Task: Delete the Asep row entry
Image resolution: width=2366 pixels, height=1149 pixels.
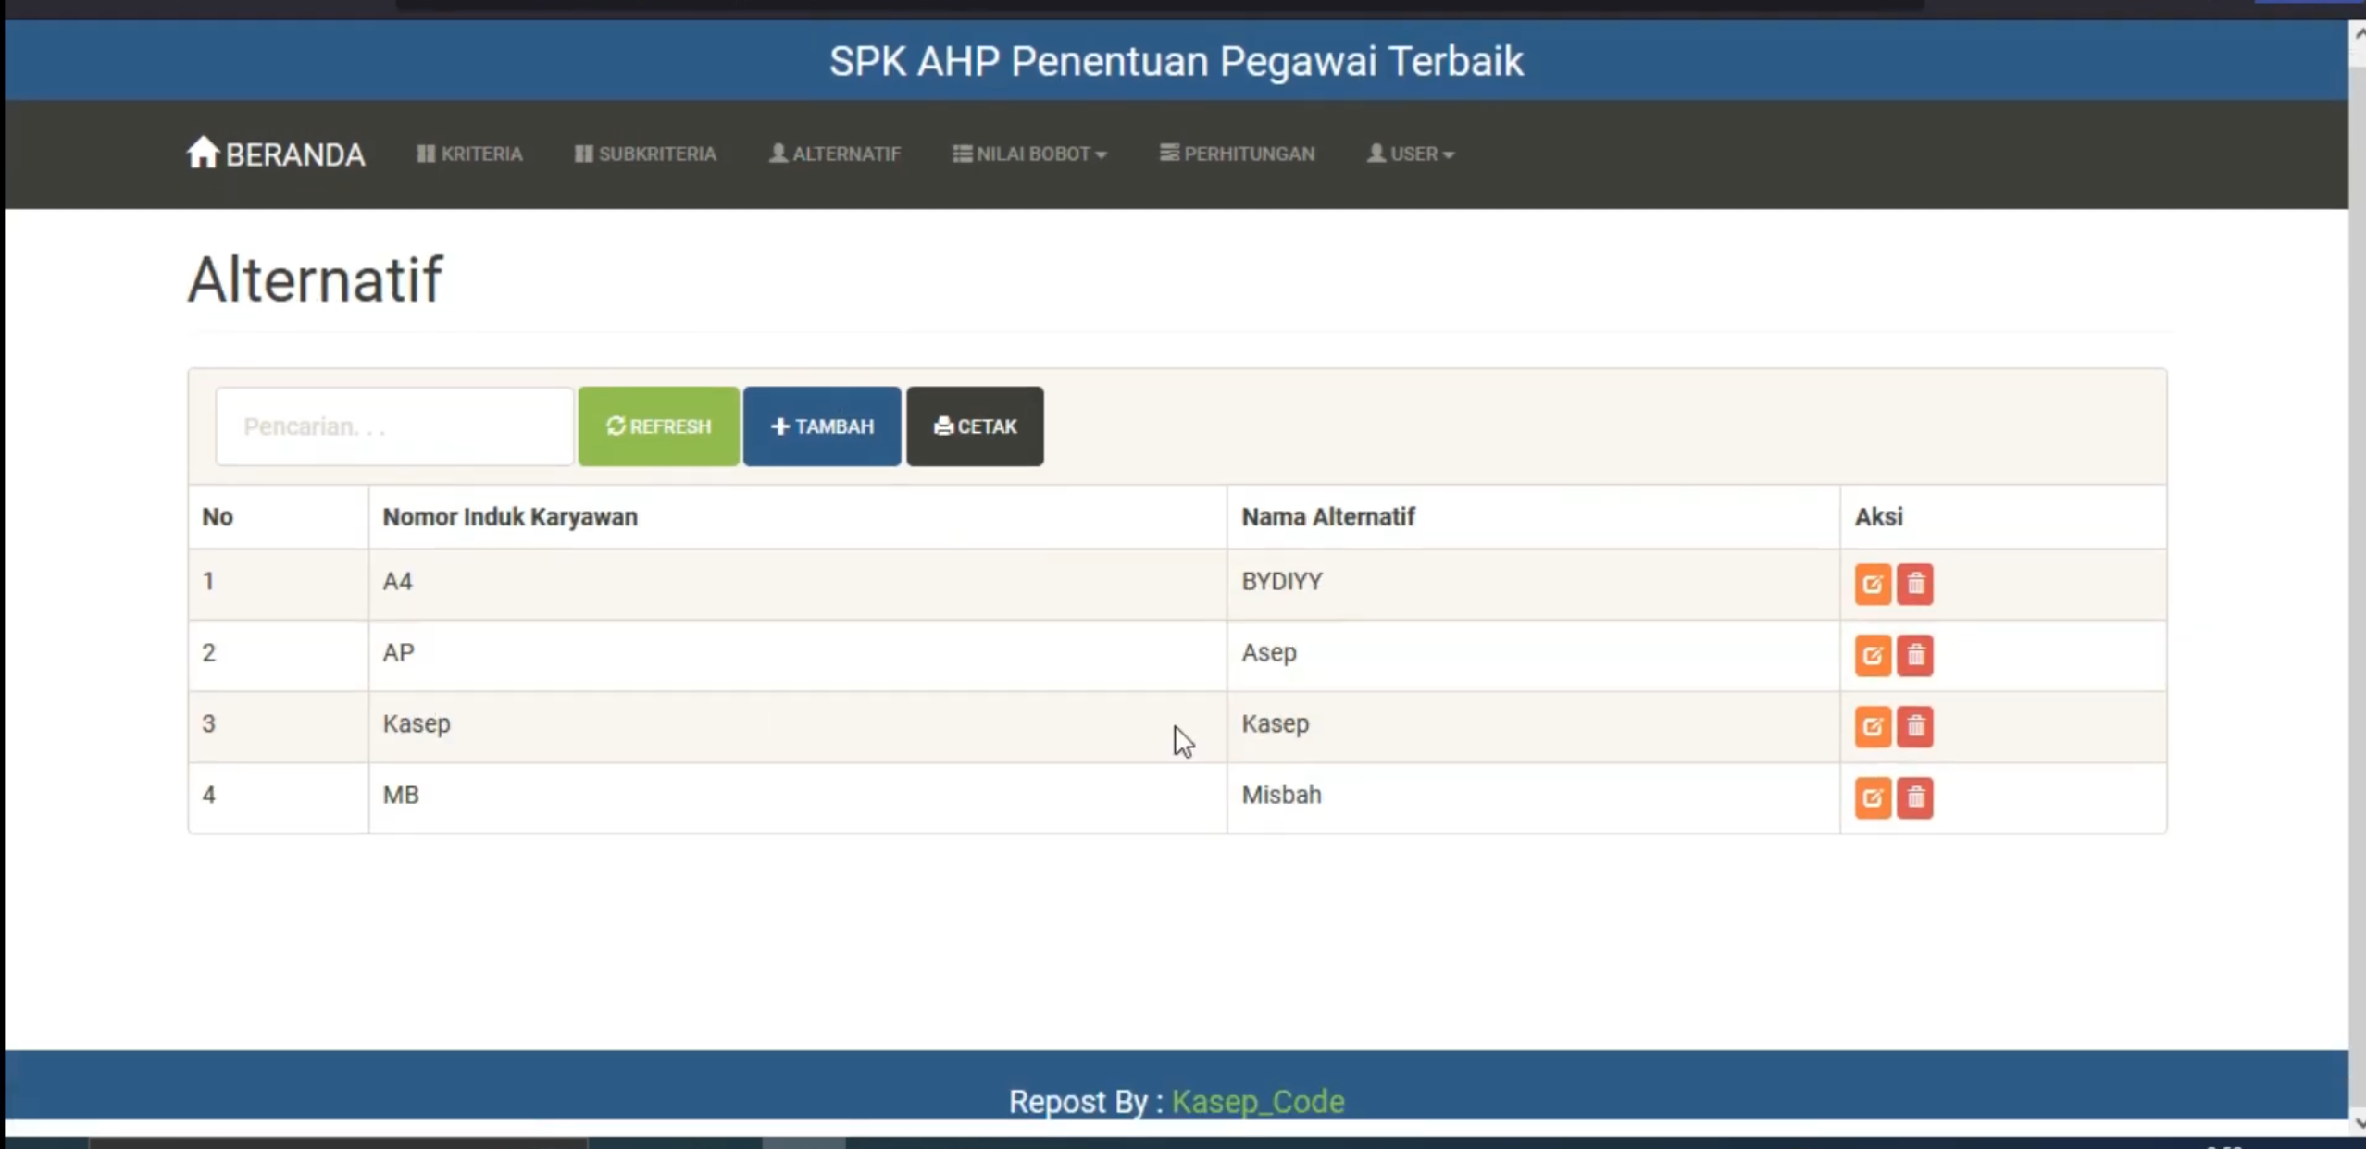Action: (1915, 656)
